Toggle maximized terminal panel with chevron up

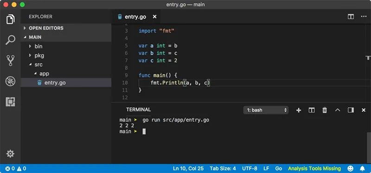click(338, 110)
